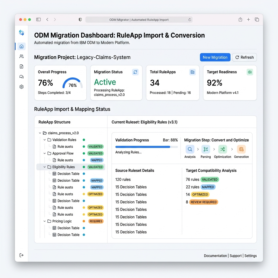Click the logout icon at sidebar bottom
Screen dimensions: 278x278
[x=21, y=255]
